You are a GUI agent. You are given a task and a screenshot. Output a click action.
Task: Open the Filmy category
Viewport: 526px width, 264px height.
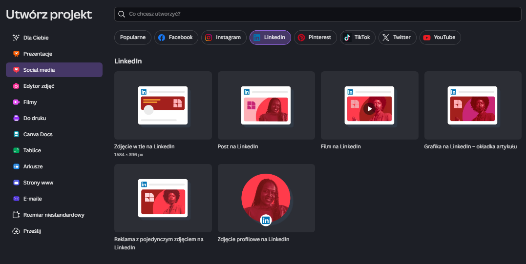tap(54, 102)
